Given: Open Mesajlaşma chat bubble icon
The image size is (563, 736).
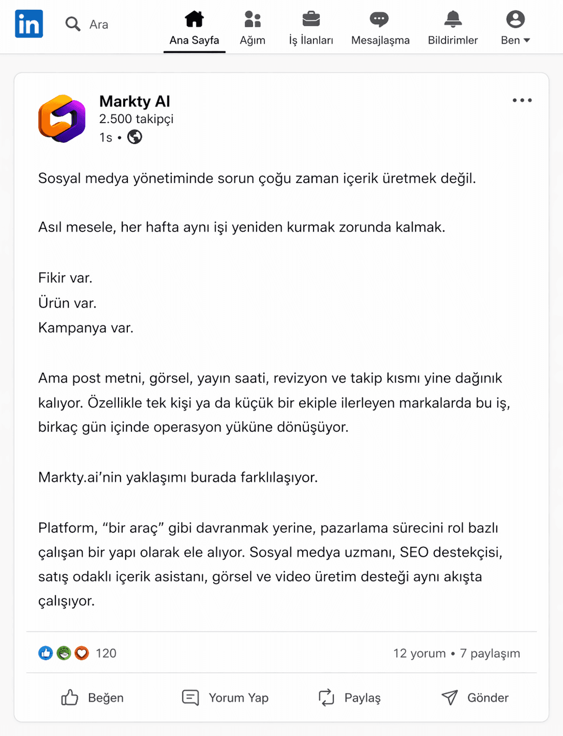Looking at the screenshot, I should pyautogui.click(x=379, y=20).
